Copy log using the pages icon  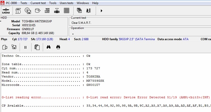point(37,47)
